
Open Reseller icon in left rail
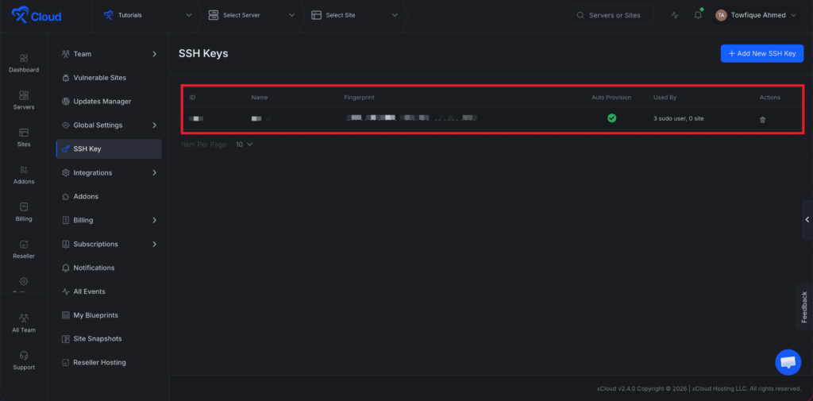pyautogui.click(x=24, y=249)
